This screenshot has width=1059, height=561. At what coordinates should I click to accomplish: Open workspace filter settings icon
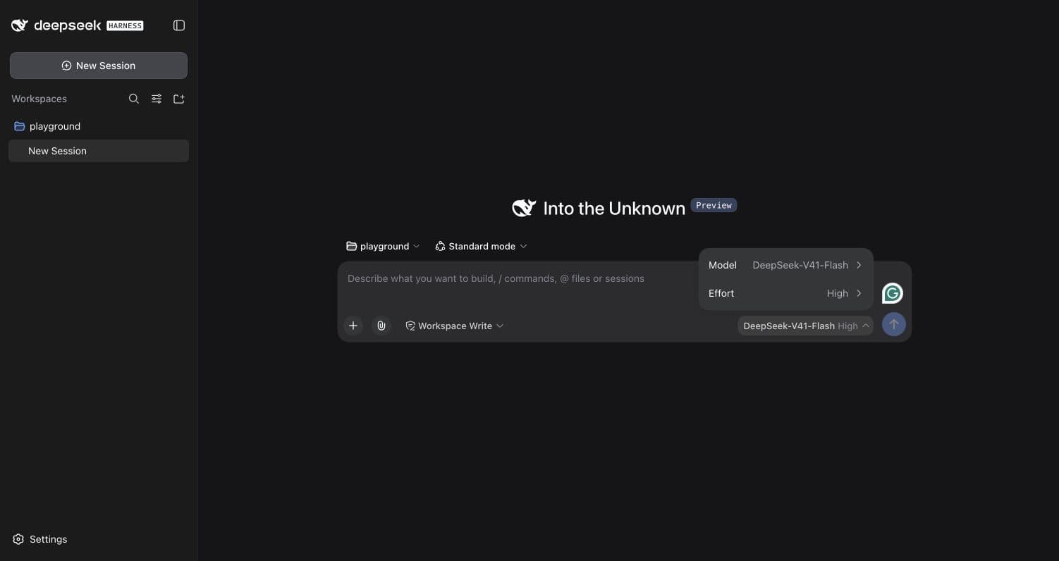click(157, 99)
